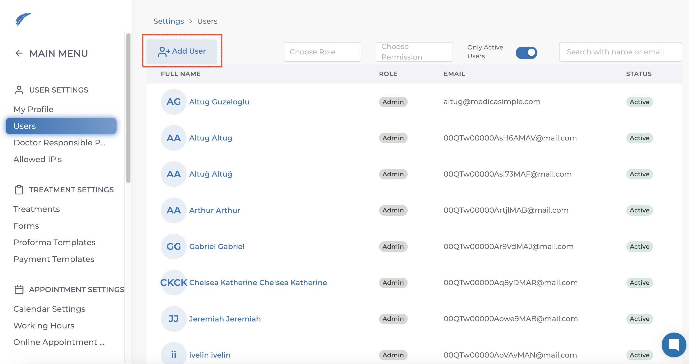Viewport: 689px width, 364px height.
Task: Open the Choose Permission dropdown
Action: [414, 52]
